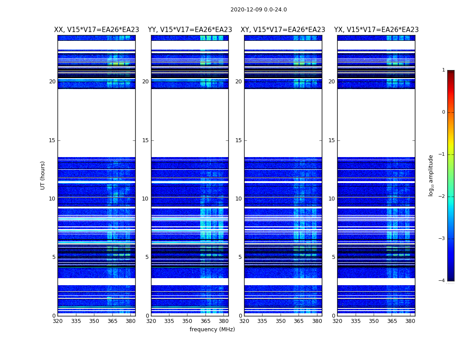Click the YY polarization plot title
This screenshot has width=461, height=351.
click(x=190, y=30)
